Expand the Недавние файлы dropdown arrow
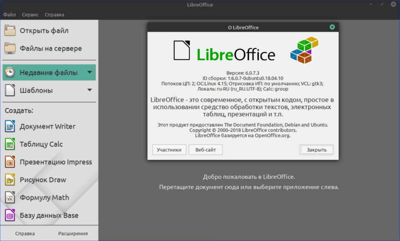 point(89,72)
